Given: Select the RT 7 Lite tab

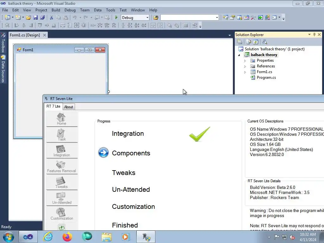Looking at the screenshot, I should [53, 106].
